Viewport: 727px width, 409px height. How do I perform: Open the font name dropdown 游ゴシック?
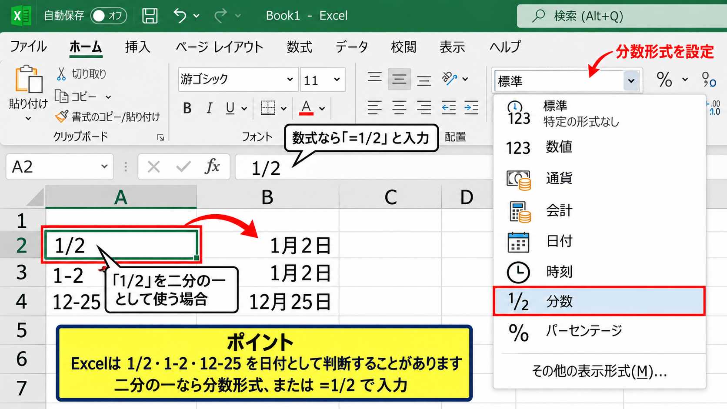290,80
